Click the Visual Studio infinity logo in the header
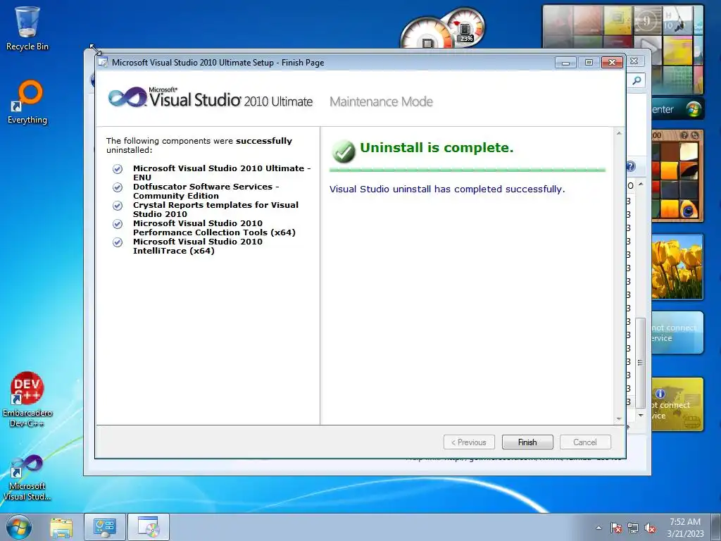This screenshot has height=541, width=721. (127, 97)
